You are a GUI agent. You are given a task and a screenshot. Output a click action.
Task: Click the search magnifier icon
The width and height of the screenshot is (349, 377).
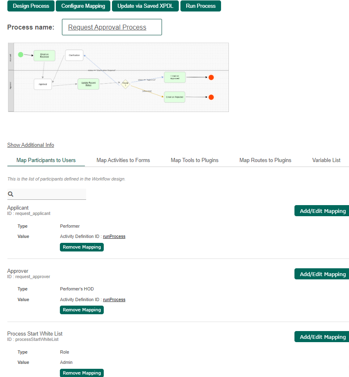[11, 194]
